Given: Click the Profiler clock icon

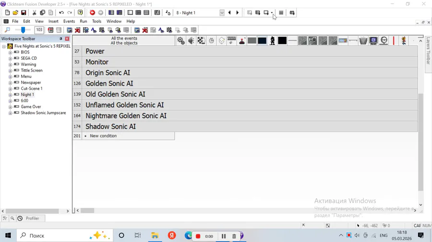Looking at the screenshot, I should coord(20,219).
